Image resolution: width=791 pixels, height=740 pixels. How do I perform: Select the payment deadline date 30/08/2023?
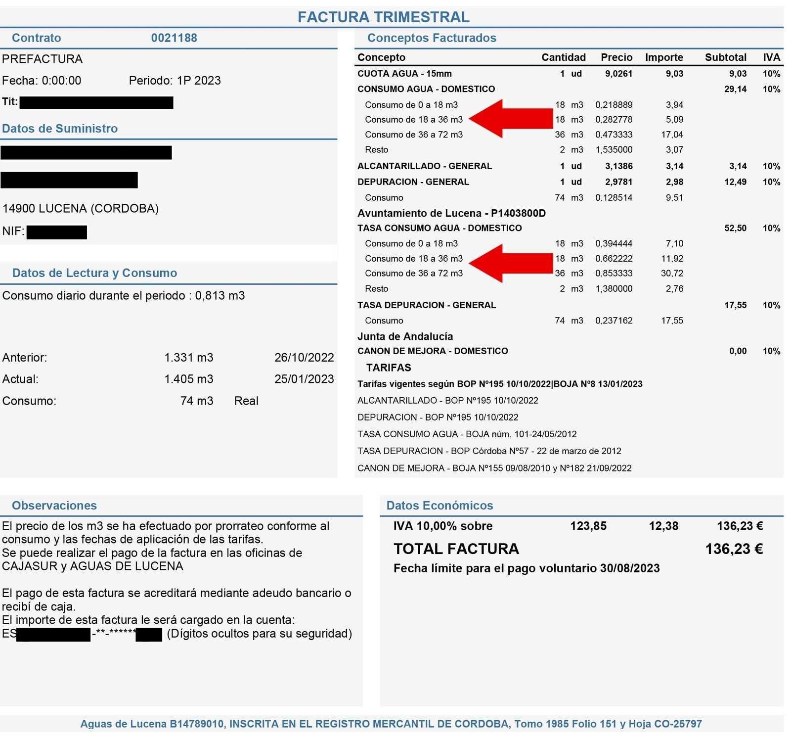tap(630, 568)
